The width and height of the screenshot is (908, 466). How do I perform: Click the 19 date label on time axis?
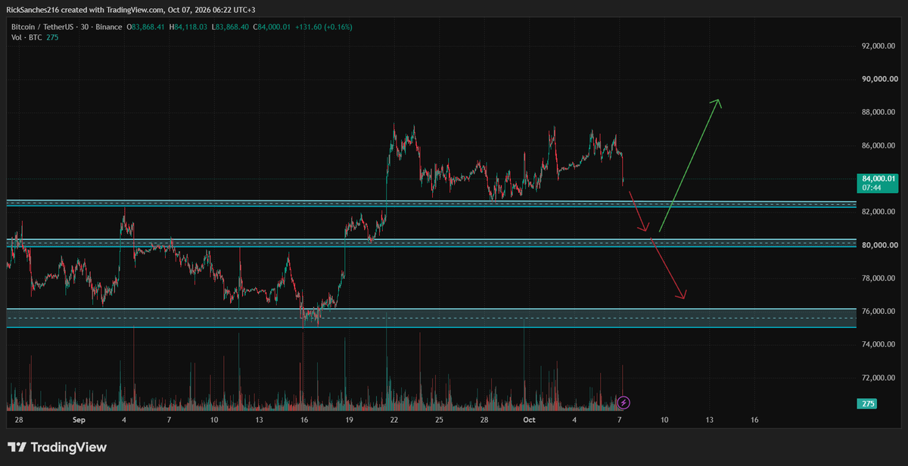click(349, 419)
